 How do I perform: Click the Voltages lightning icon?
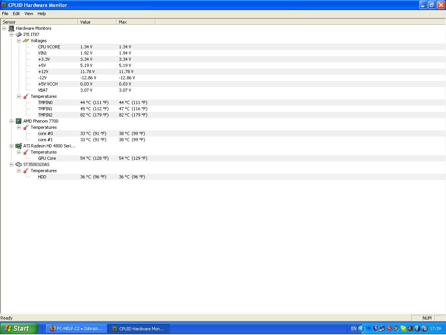tap(26, 41)
